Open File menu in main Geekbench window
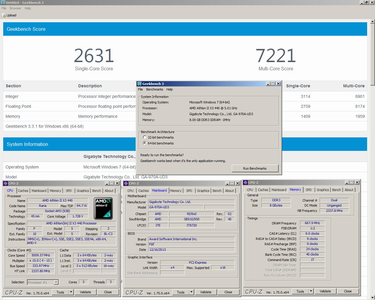This screenshot has width=375, height=300. tap(4, 8)
